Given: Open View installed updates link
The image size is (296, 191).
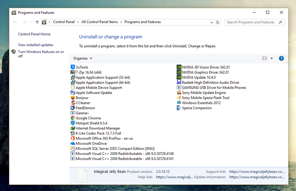Looking at the screenshot, I should click(x=36, y=45).
